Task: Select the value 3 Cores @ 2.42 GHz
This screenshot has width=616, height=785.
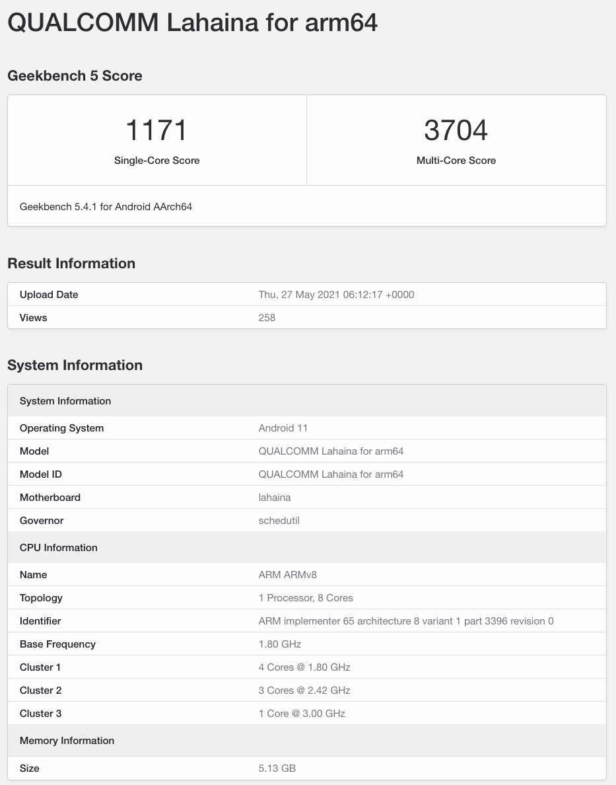Action: [304, 690]
